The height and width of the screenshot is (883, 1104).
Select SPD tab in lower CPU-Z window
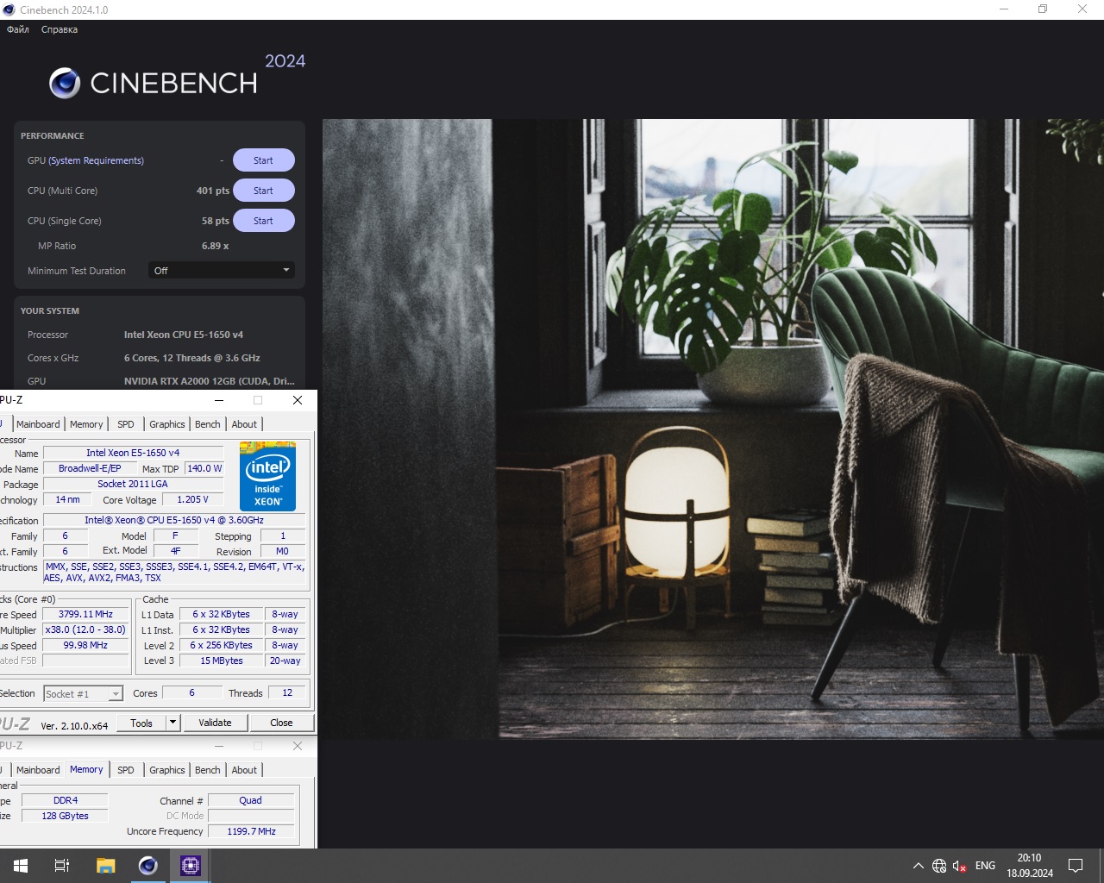click(x=126, y=770)
